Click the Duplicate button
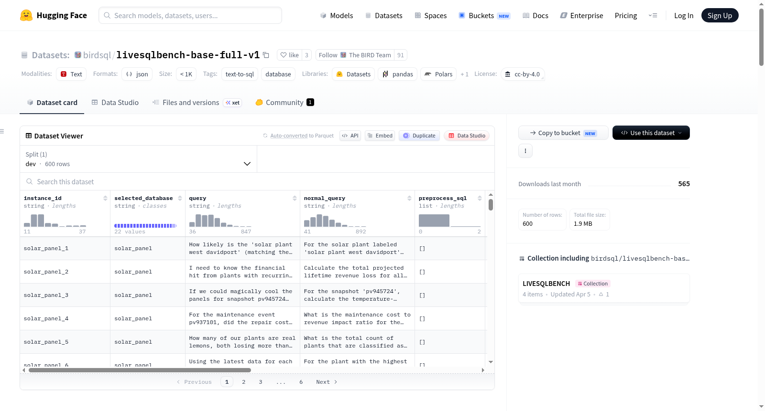 (x=419, y=136)
